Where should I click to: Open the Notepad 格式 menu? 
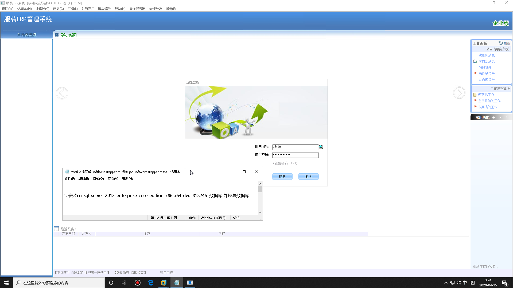(x=98, y=179)
